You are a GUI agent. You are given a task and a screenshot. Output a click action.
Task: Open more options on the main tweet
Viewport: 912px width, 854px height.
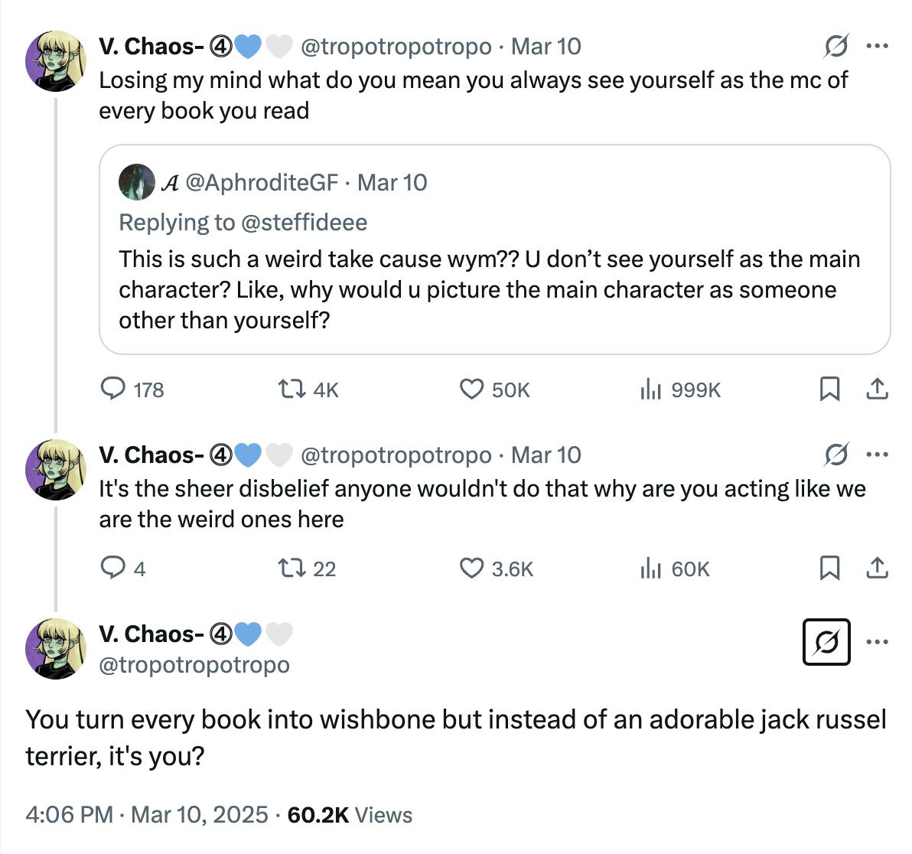coord(877,642)
